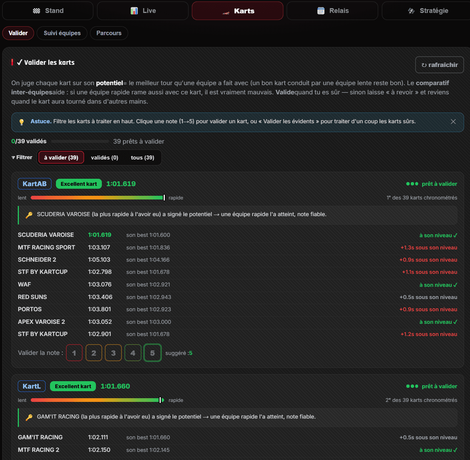Viewport: 470px width, 460px height.
Task: Click the kart icon on Karts tab
Action: click(226, 13)
